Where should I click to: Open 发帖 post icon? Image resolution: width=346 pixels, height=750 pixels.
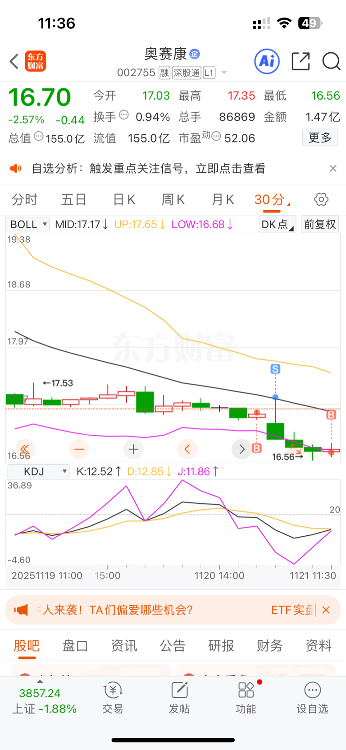tap(179, 698)
